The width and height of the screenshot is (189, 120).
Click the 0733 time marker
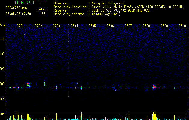click(56, 26)
